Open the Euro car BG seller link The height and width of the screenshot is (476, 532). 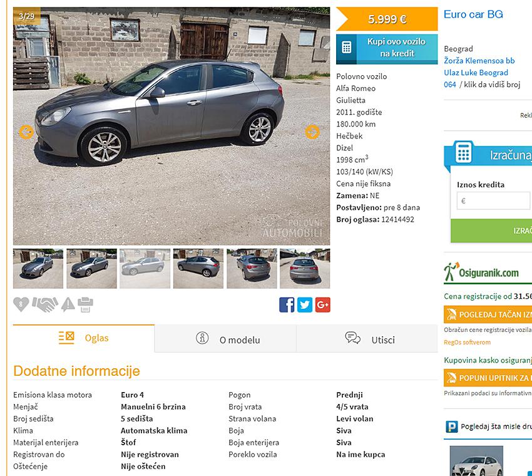(473, 14)
